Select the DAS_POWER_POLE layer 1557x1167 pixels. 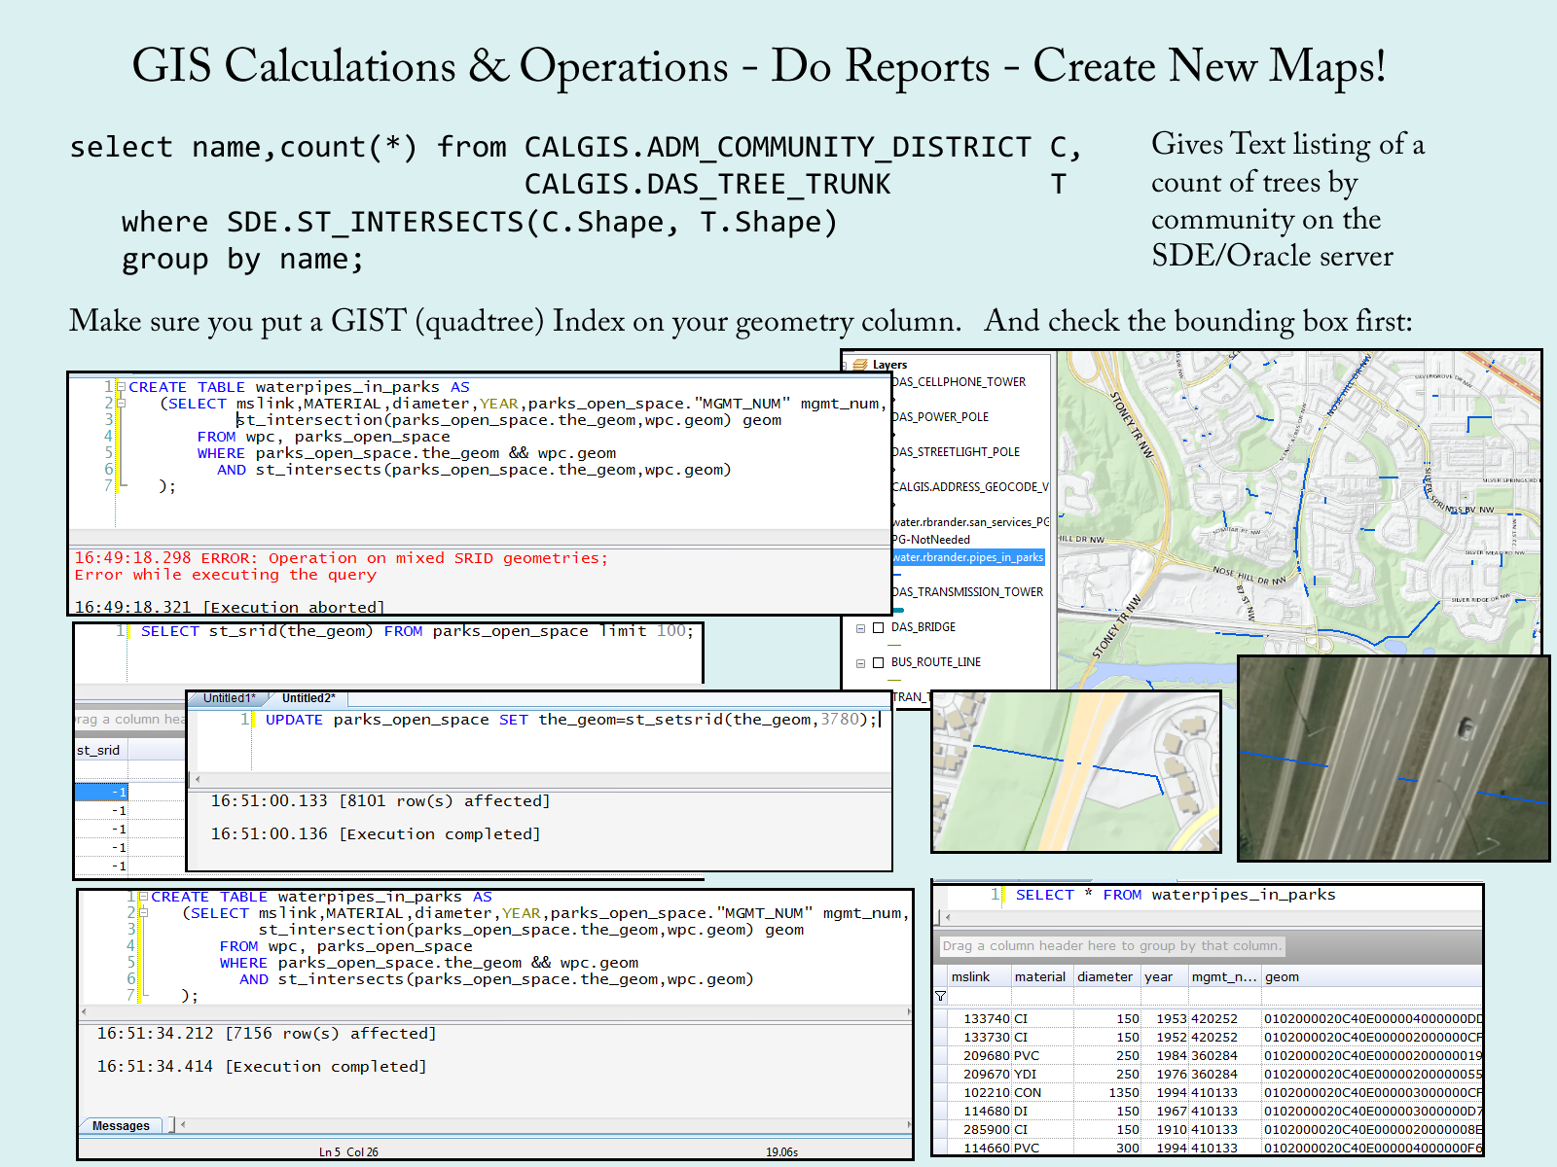point(940,417)
